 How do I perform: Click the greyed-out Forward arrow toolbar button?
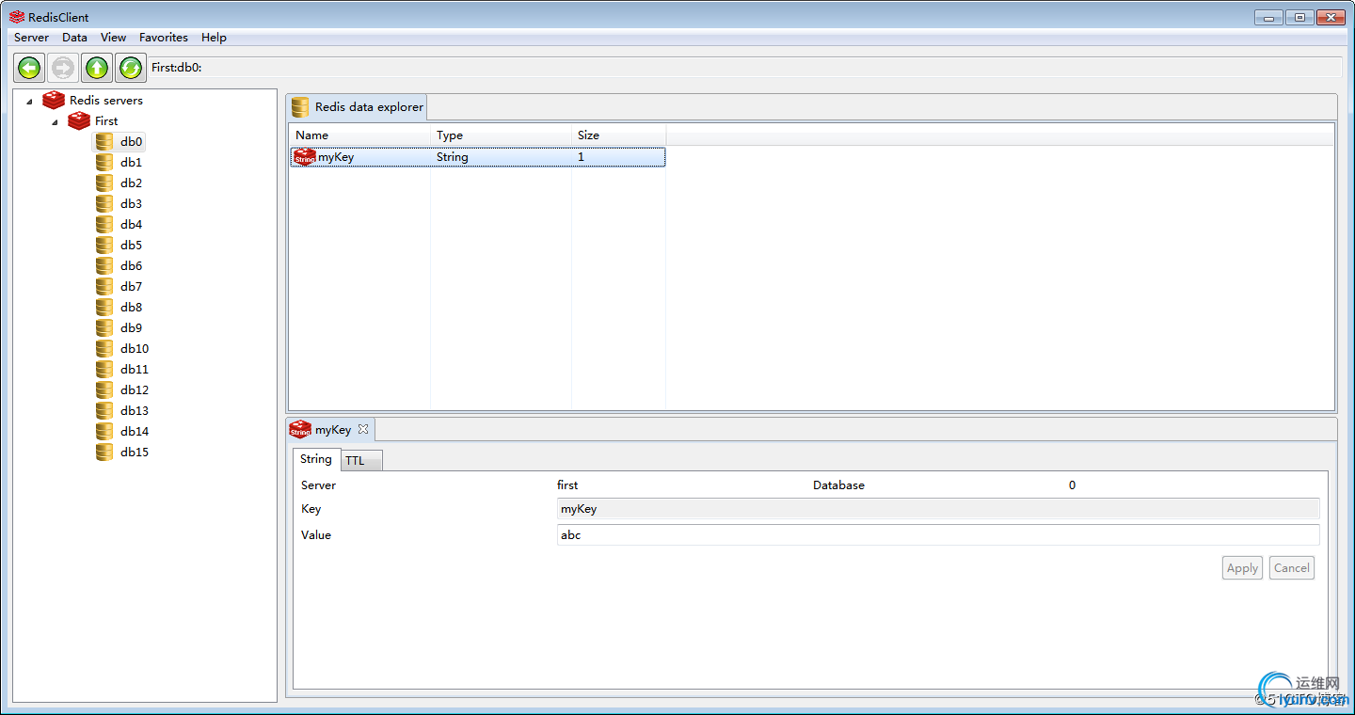[63, 68]
